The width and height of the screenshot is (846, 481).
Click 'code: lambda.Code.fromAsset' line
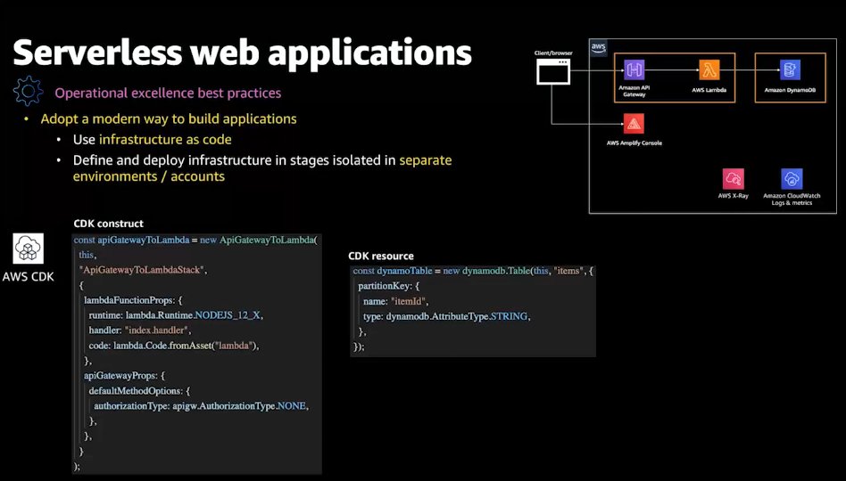174,346
